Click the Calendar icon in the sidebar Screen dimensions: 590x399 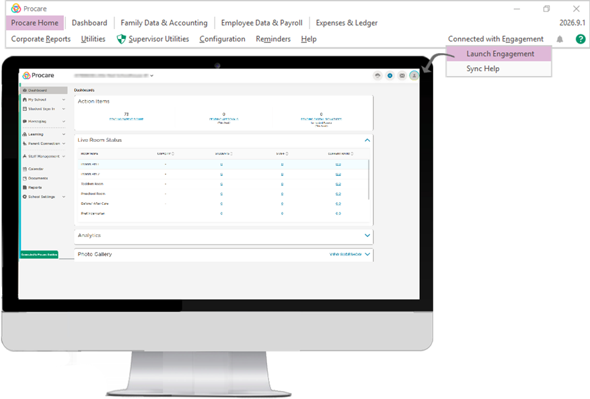tap(25, 169)
